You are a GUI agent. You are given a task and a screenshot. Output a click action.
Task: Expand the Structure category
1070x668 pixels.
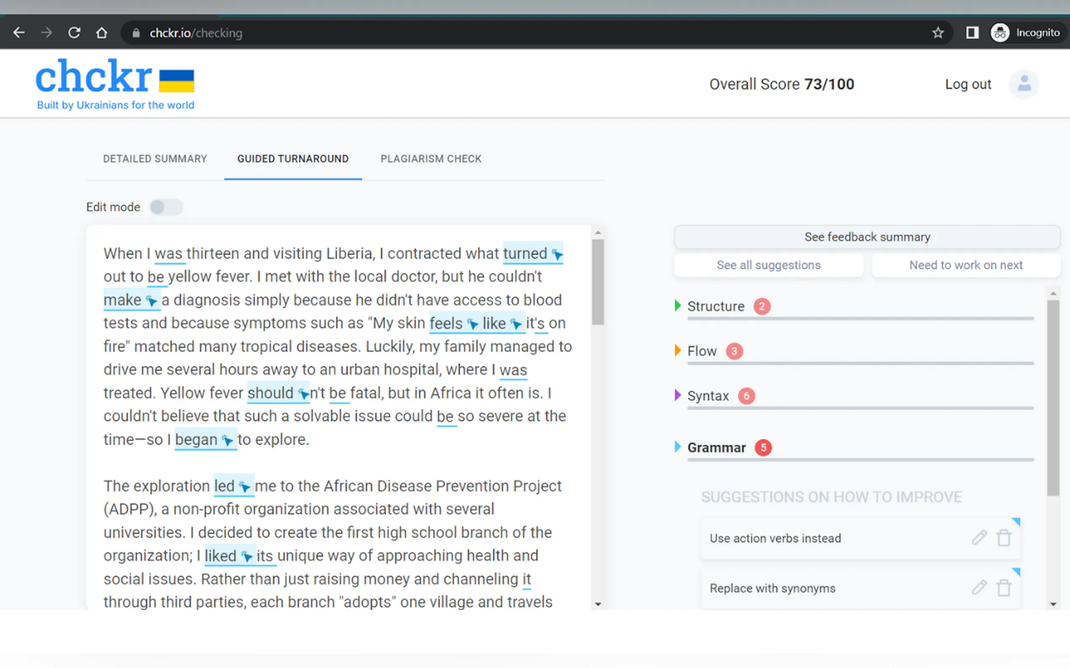(x=715, y=306)
